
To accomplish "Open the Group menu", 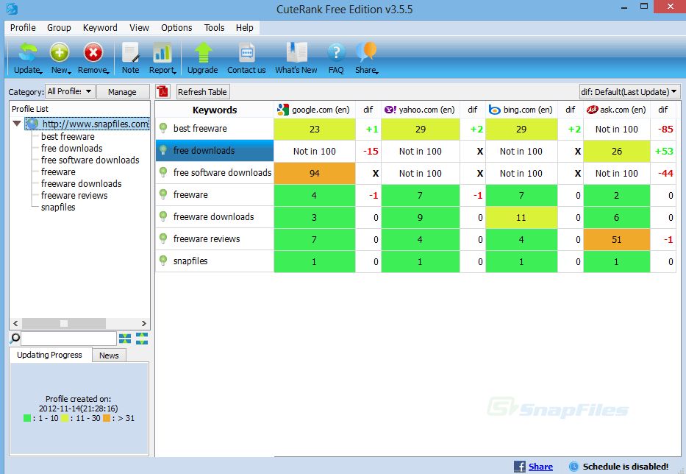I will [x=59, y=27].
